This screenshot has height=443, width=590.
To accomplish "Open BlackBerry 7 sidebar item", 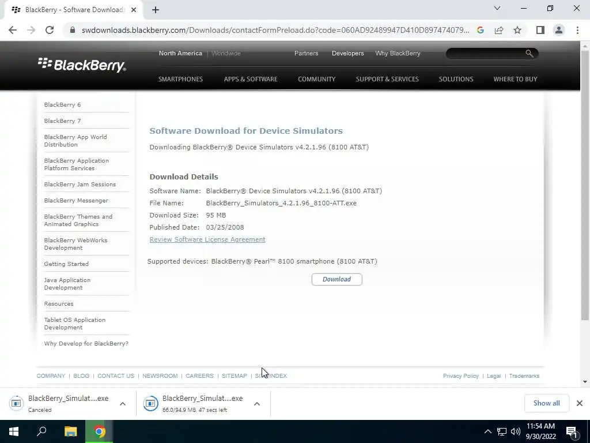I will 62,121.
